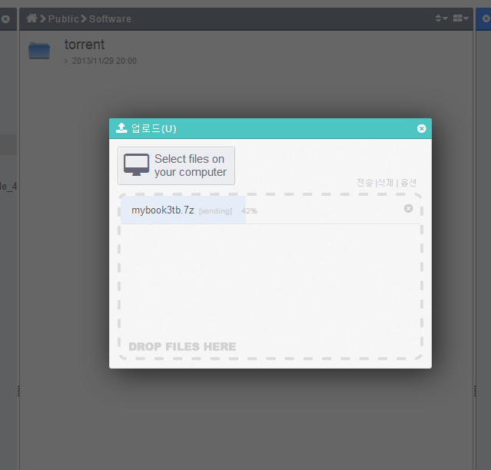This screenshot has width=491, height=470.
Task: Click the 삭제 (delete) link
Action: coord(386,183)
